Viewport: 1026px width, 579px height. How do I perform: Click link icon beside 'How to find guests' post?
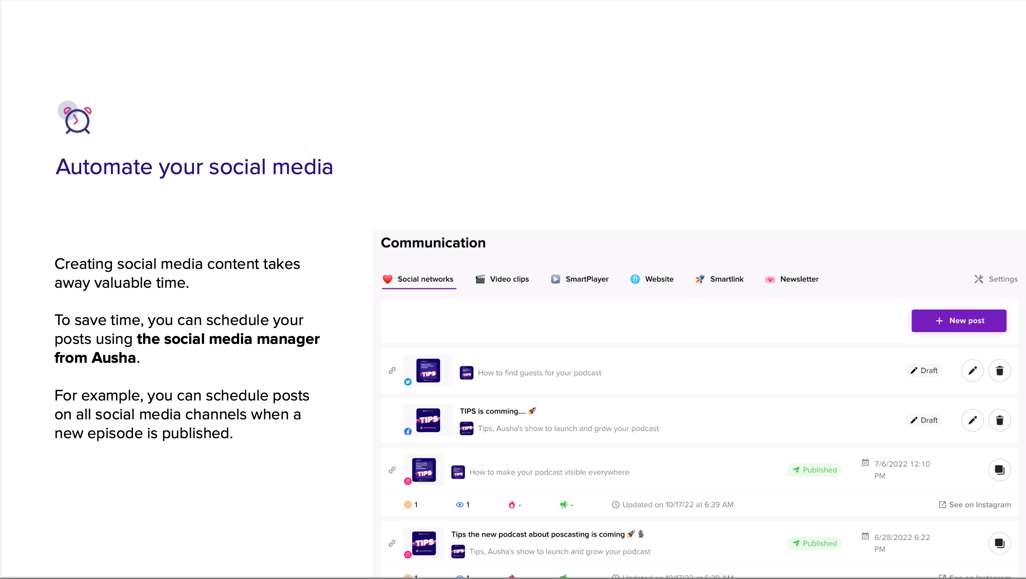392,371
